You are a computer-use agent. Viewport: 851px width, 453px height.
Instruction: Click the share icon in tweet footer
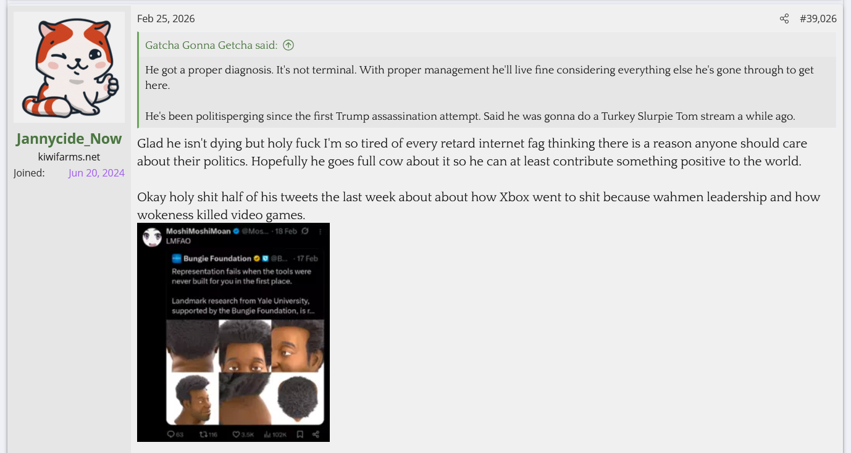[316, 434]
